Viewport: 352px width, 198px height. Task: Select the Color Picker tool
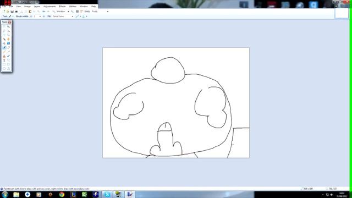(x=9, y=52)
